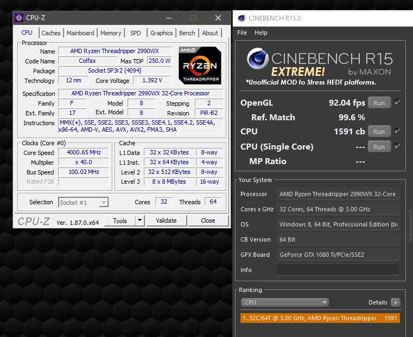Click the Level 2 cache value 32 x 512 KBytes
This screenshot has height=337, width=413.
pyautogui.click(x=169, y=172)
